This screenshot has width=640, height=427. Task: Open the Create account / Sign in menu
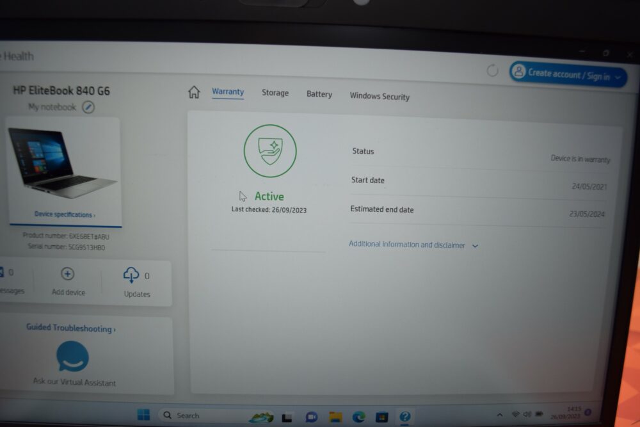(x=568, y=74)
